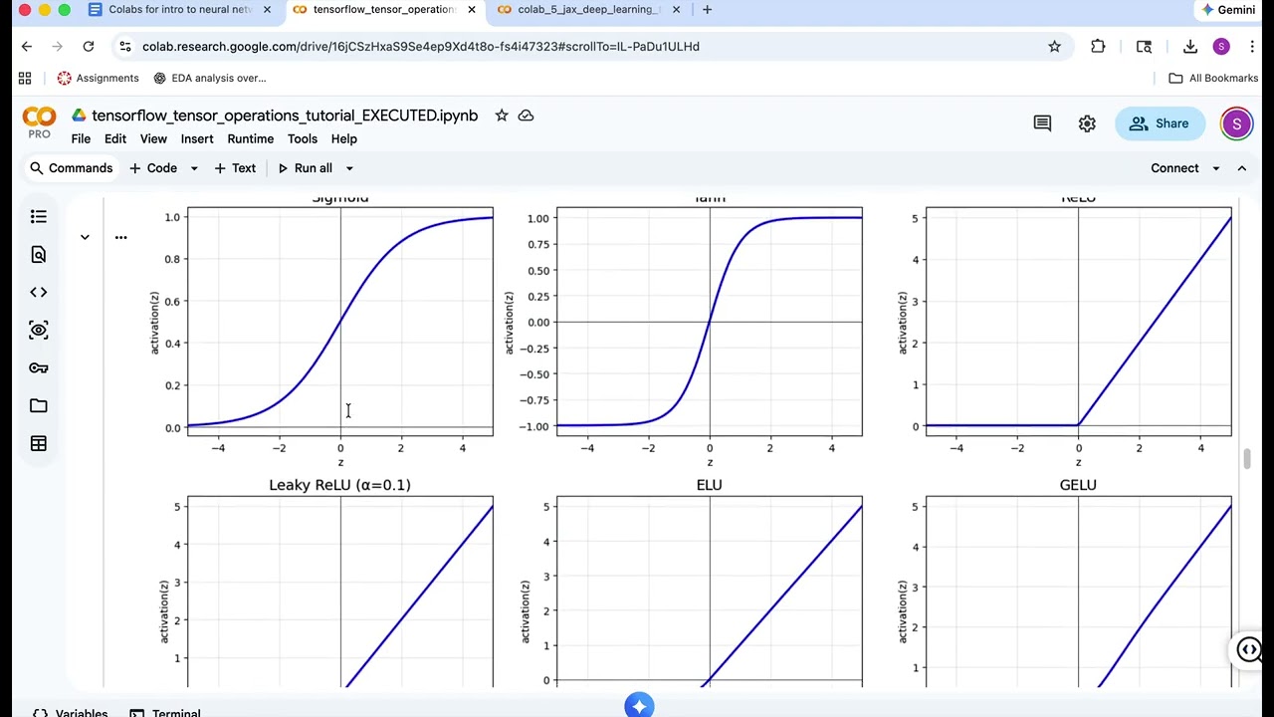Click the ELU plot title
The width and height of the screenshot is (1274, 717).
pyautogui.click(x=709, y=485)
